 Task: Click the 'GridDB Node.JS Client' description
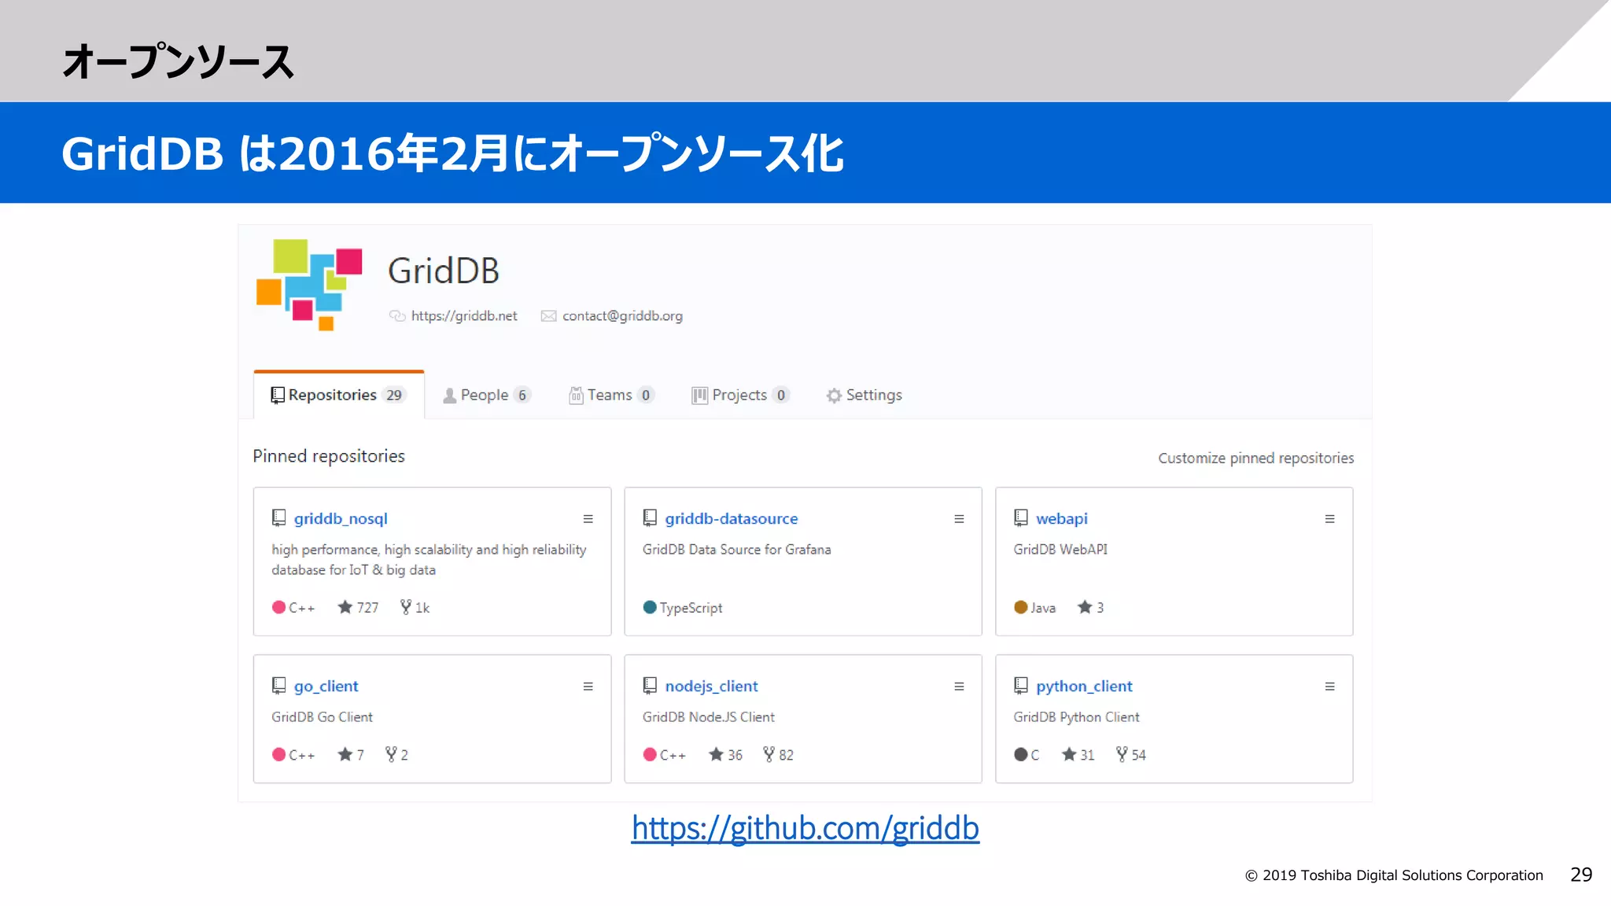click(708, 717)
